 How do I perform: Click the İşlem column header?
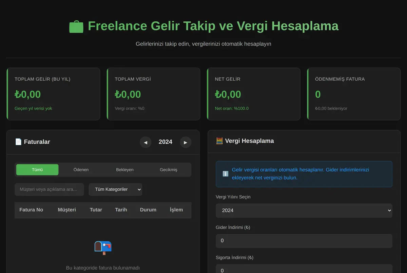coord(176,210)
